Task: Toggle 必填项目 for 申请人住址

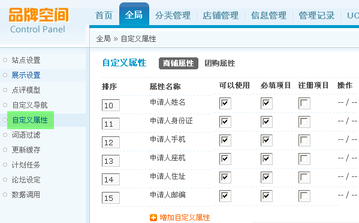Action: 267,178
